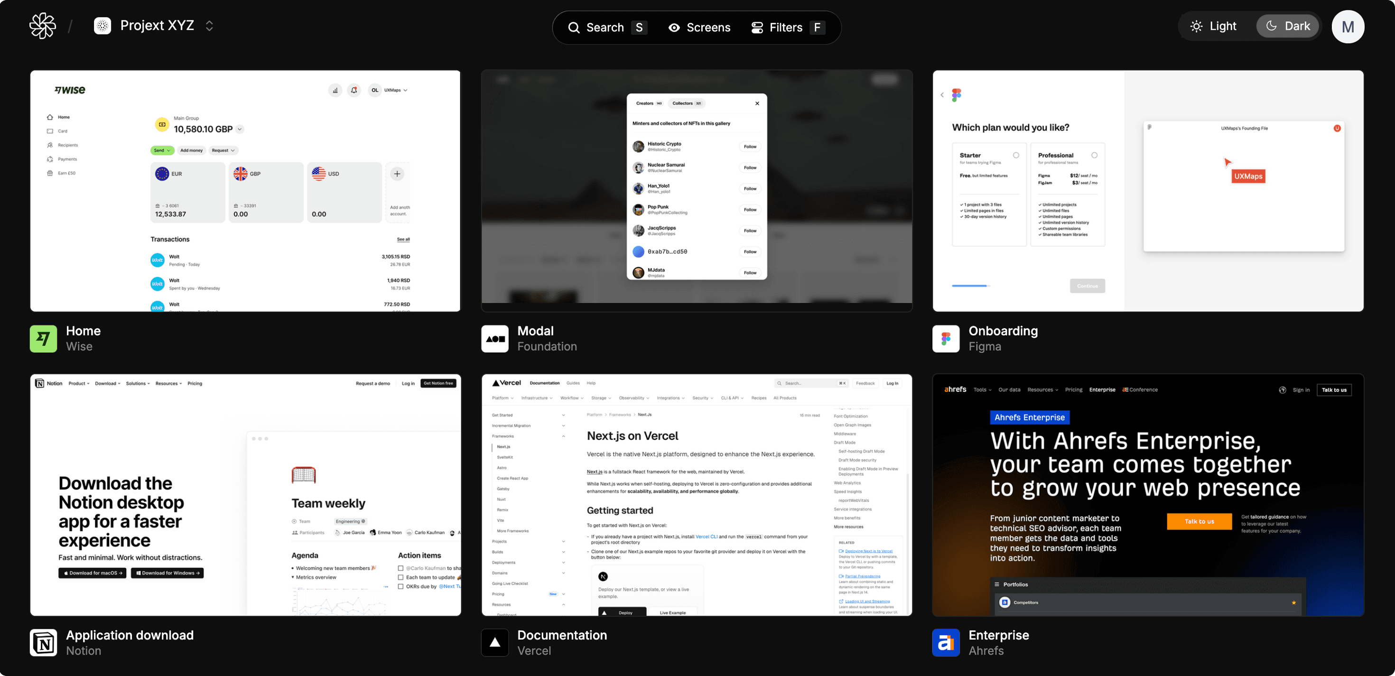1395x676 pixels.
Task: Click the Vercel Documentation thumbnail
Action: point(697,494)
